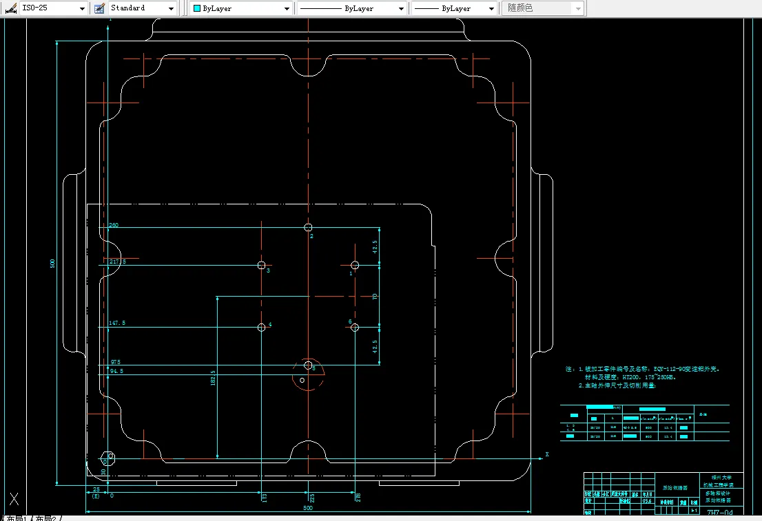762x521 pixels.
Task: Click the hole circle labeled 5
Action: click(x=308, y=365)
